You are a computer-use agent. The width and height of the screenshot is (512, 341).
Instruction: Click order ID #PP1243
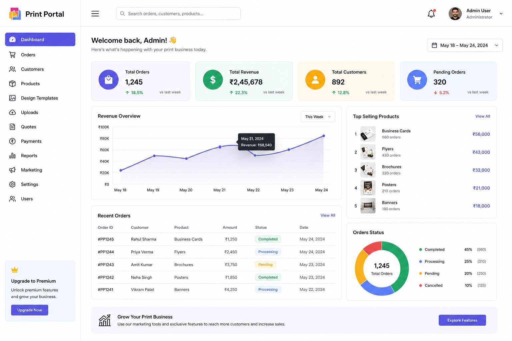click(x=106, y=265)
